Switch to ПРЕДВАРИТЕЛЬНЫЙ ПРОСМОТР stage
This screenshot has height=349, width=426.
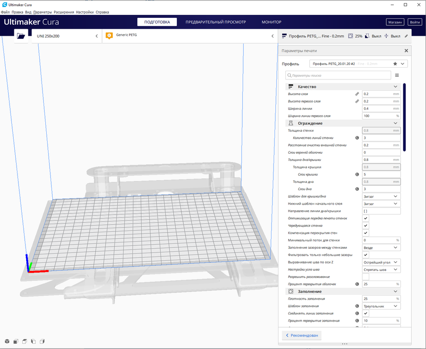pos(216,22)
